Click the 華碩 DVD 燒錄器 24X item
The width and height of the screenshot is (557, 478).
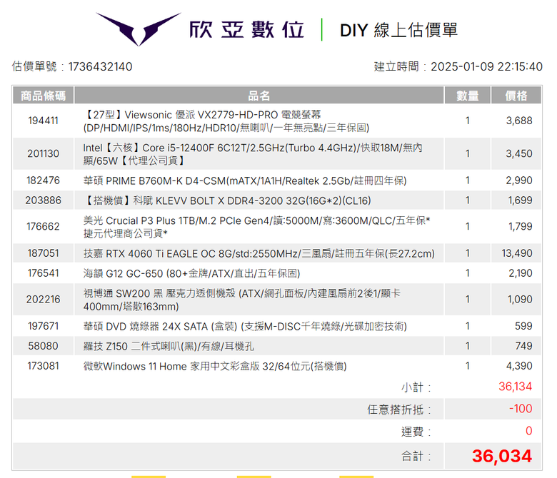[245, 327]
